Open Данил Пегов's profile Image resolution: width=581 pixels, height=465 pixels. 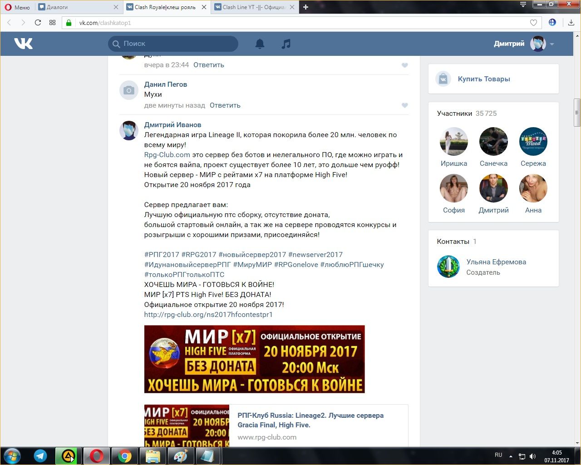(x=166, y=84)
